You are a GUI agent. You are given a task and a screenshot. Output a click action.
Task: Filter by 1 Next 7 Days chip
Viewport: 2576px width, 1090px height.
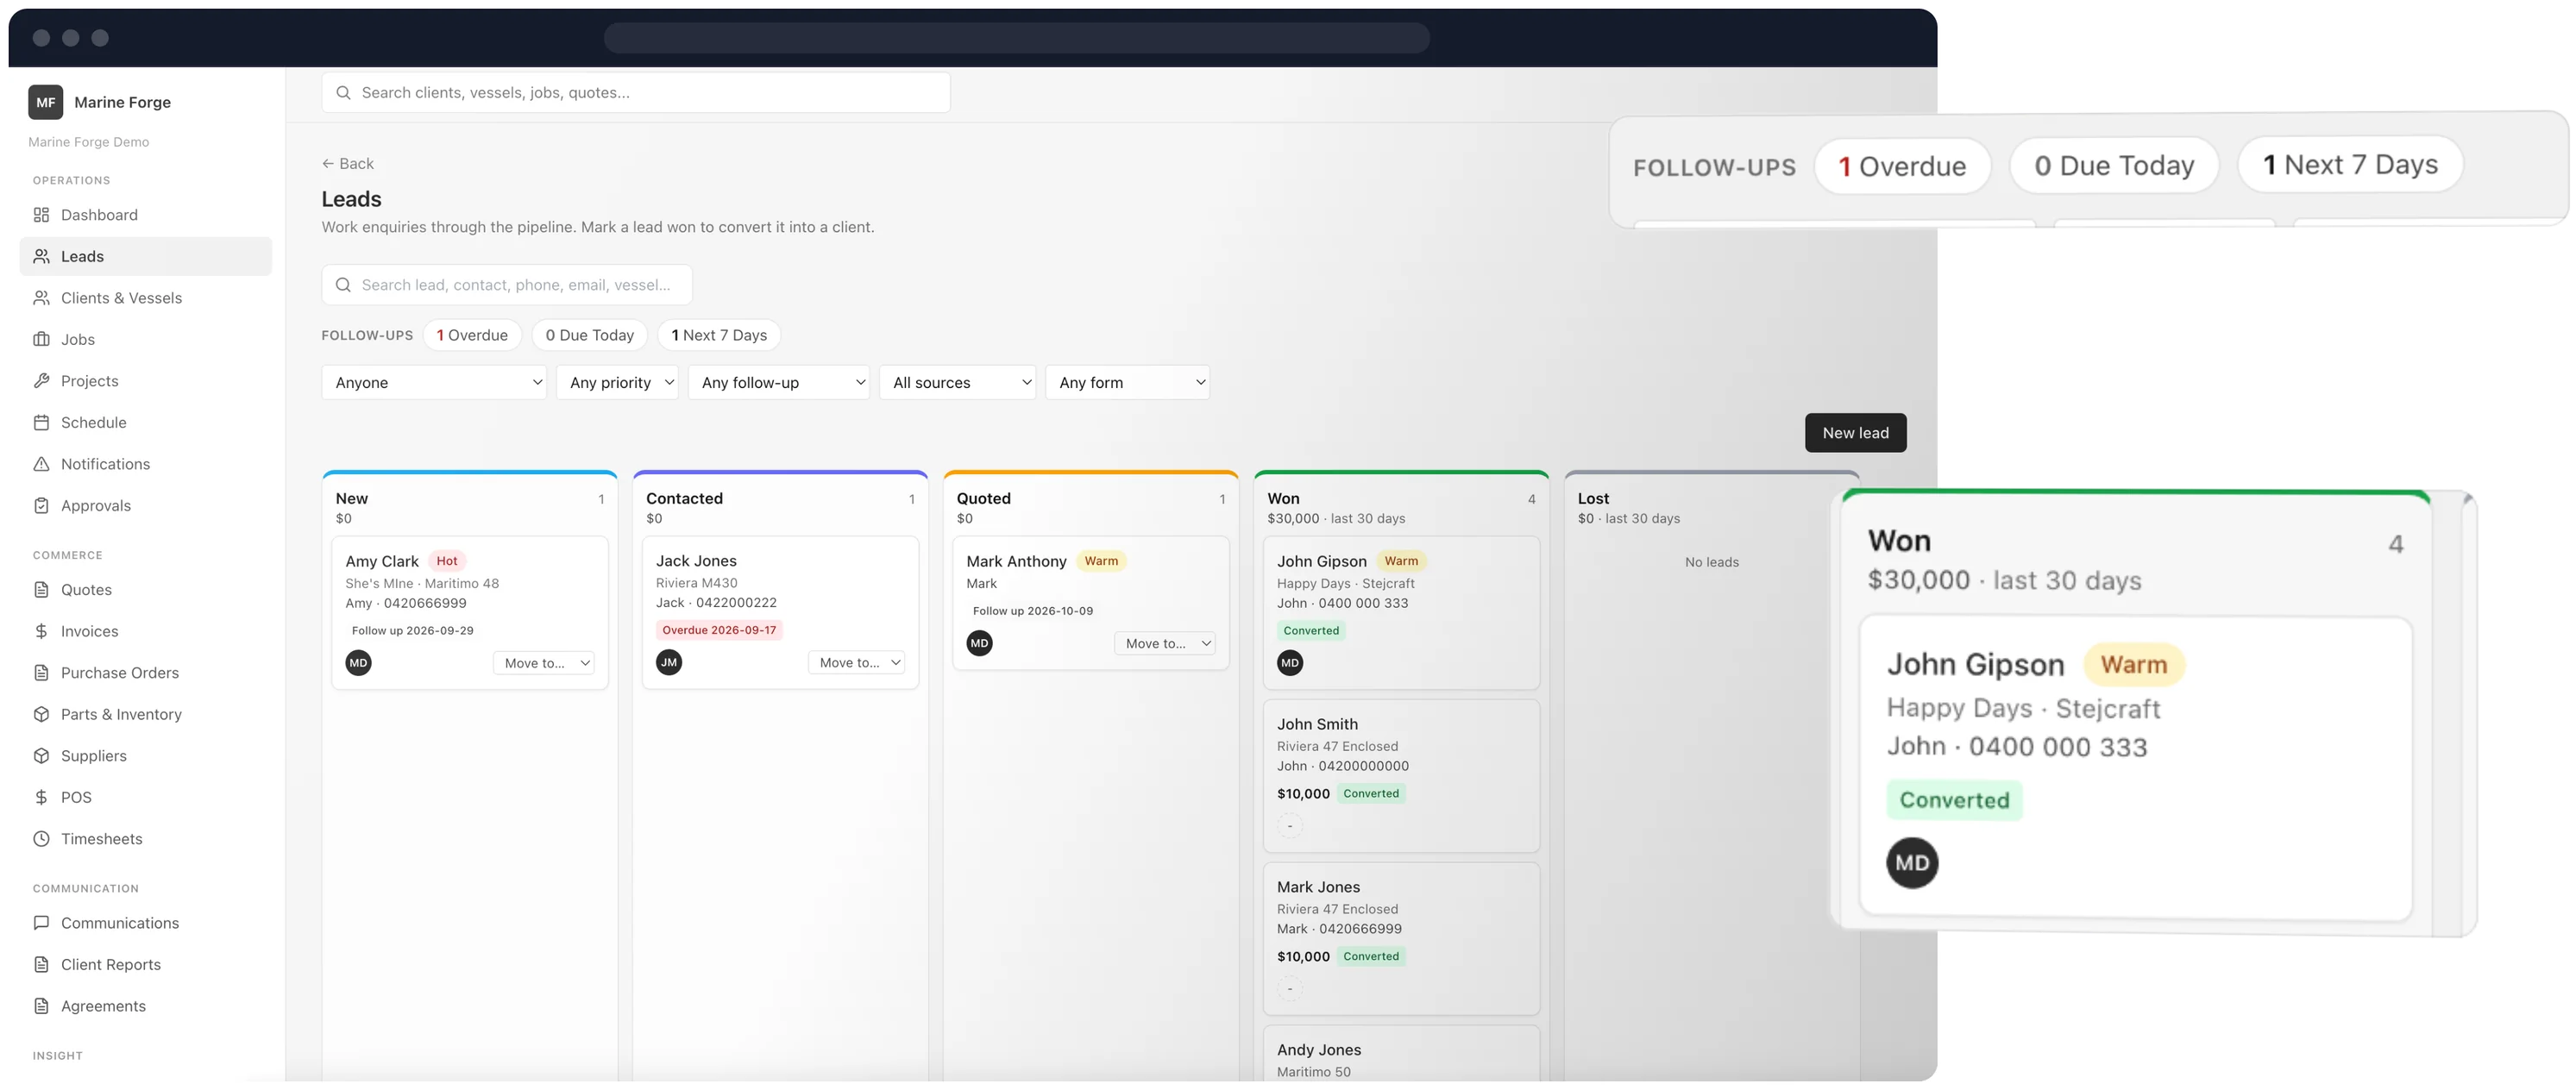click(x=719, y=335)
